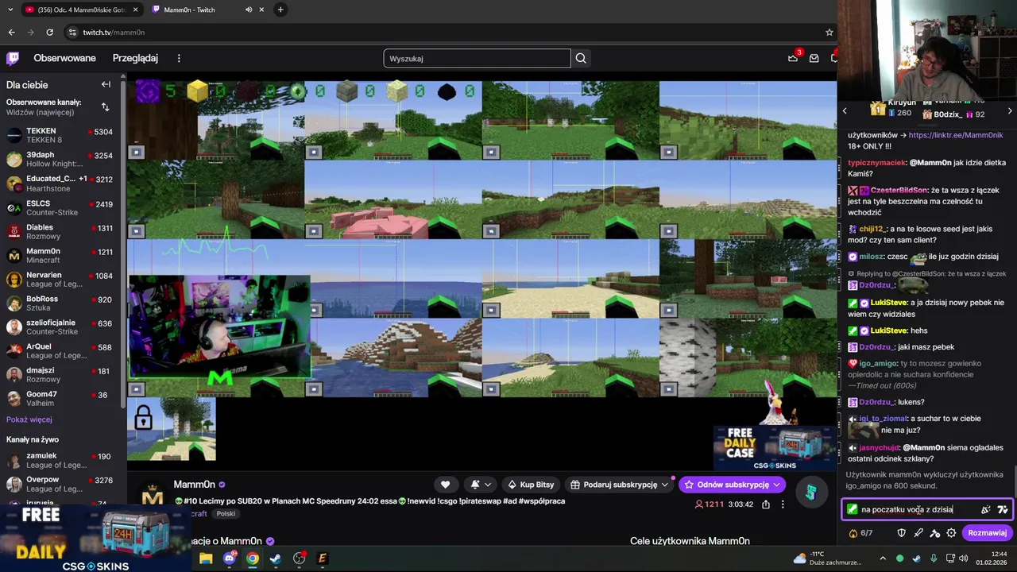Open site information for twitch.tv
Screen dimensions: 1017x572
tap(72, 32)
